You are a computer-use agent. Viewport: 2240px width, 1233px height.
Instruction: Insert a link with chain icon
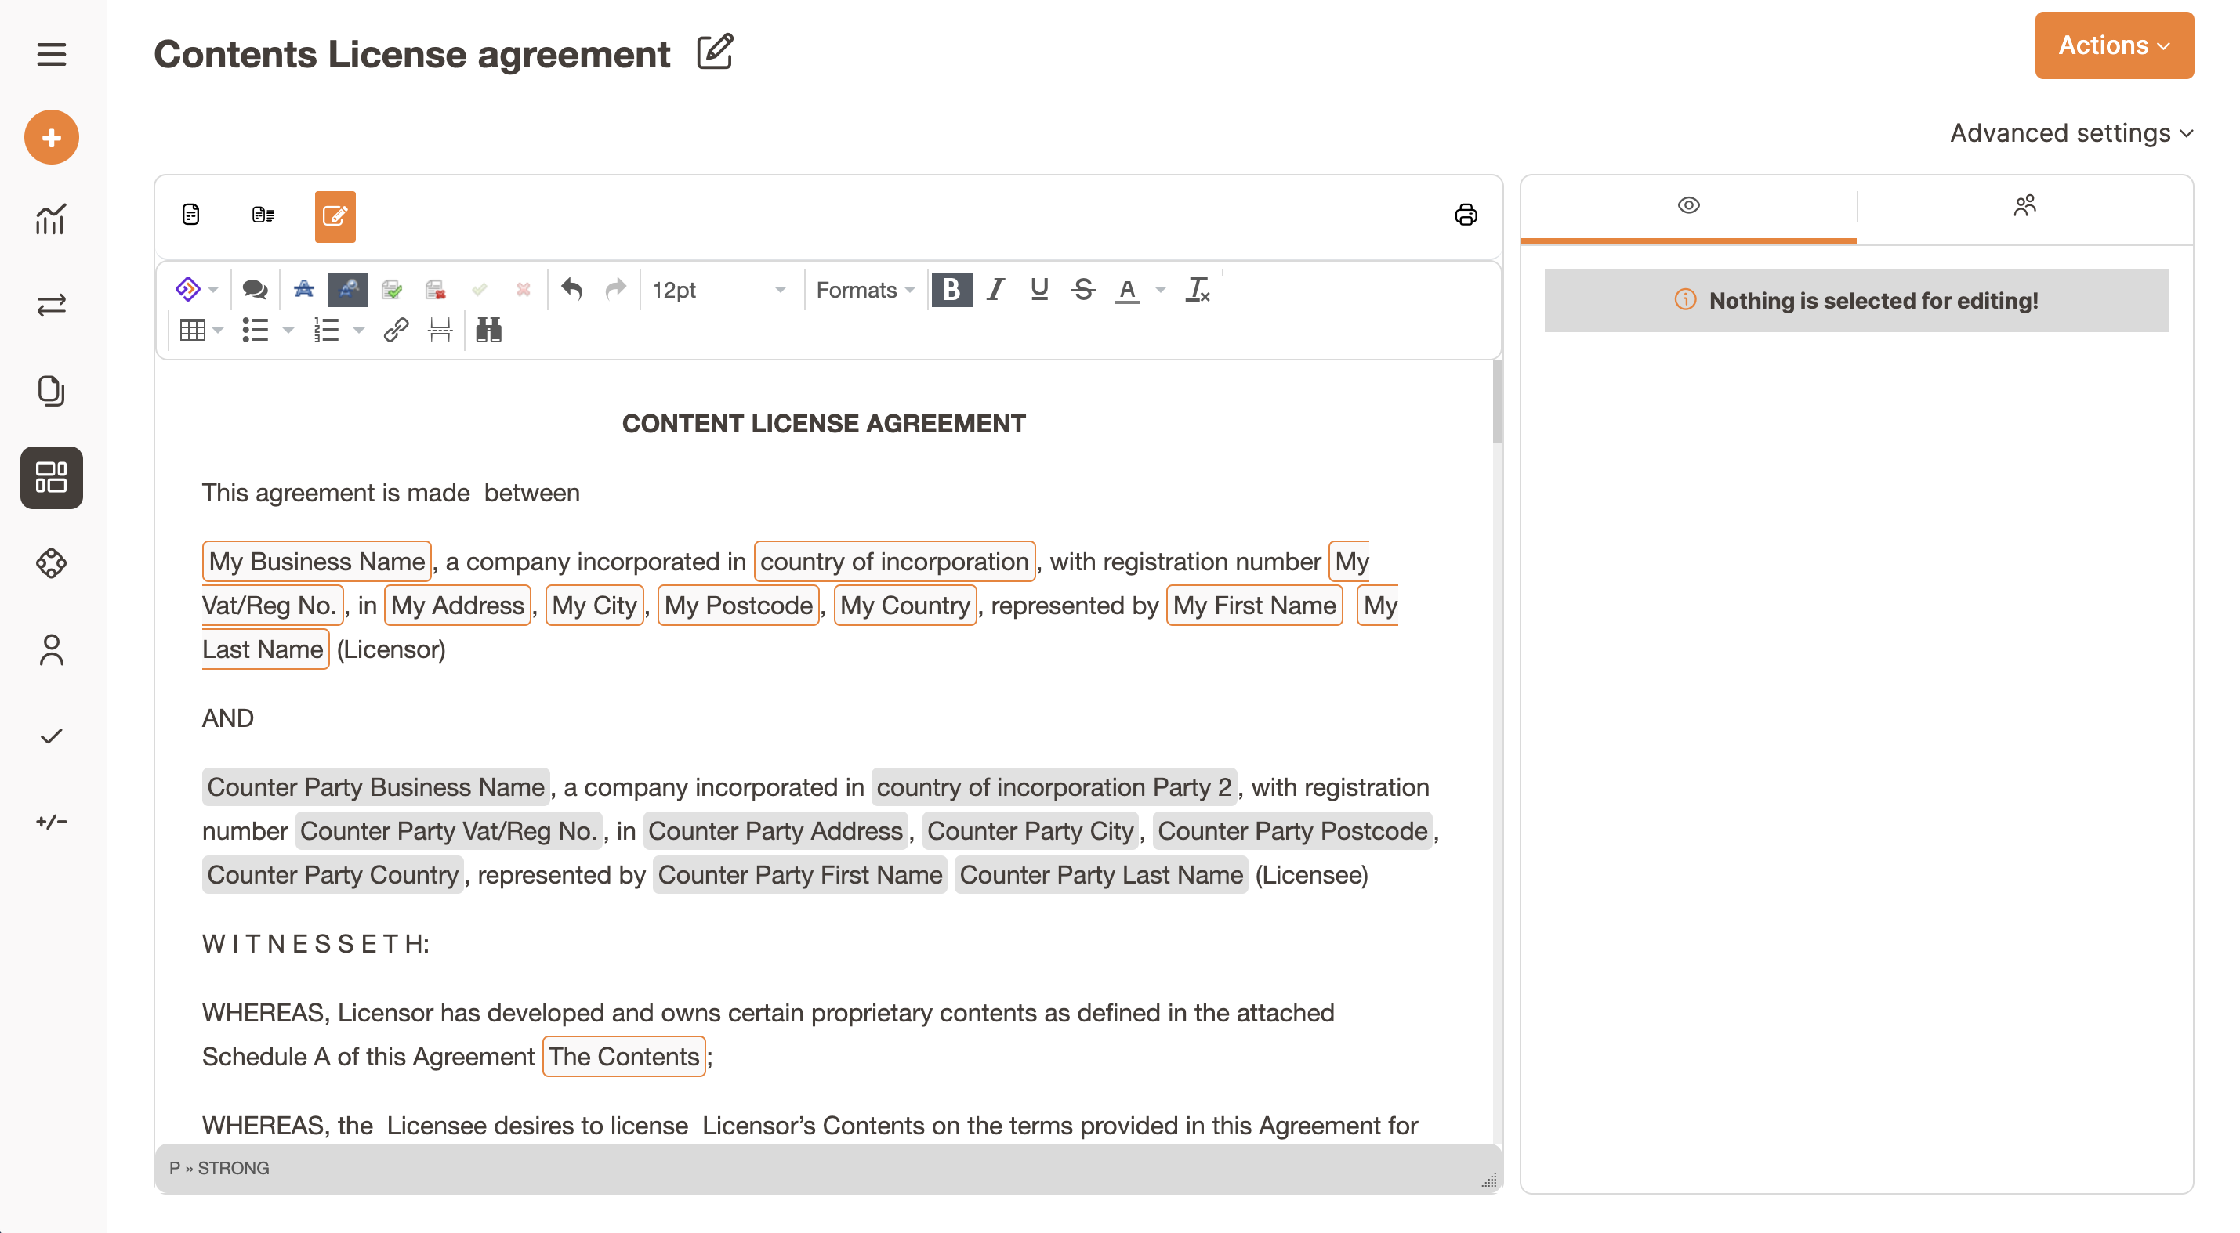(x=397, y=331)
